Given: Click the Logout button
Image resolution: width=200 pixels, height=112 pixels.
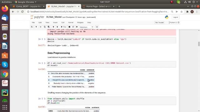Looking at the screenshot, I should pos(175,17).
